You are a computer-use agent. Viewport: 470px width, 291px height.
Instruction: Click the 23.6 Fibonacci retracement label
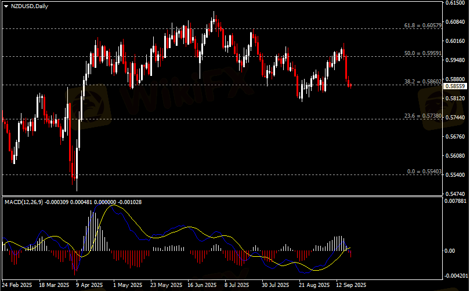[422, 116]
